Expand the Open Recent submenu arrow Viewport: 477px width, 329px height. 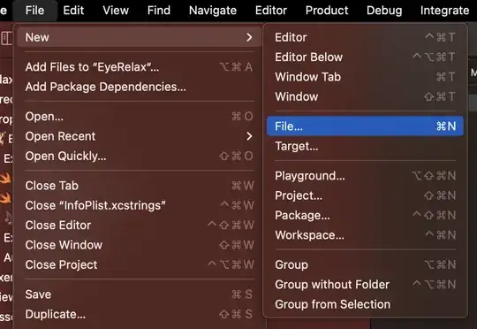click(249, 136)
